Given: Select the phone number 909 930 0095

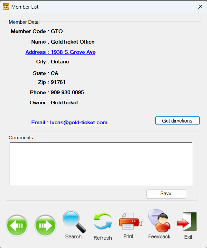Looking at the screenshot, I should click(67, 92).
